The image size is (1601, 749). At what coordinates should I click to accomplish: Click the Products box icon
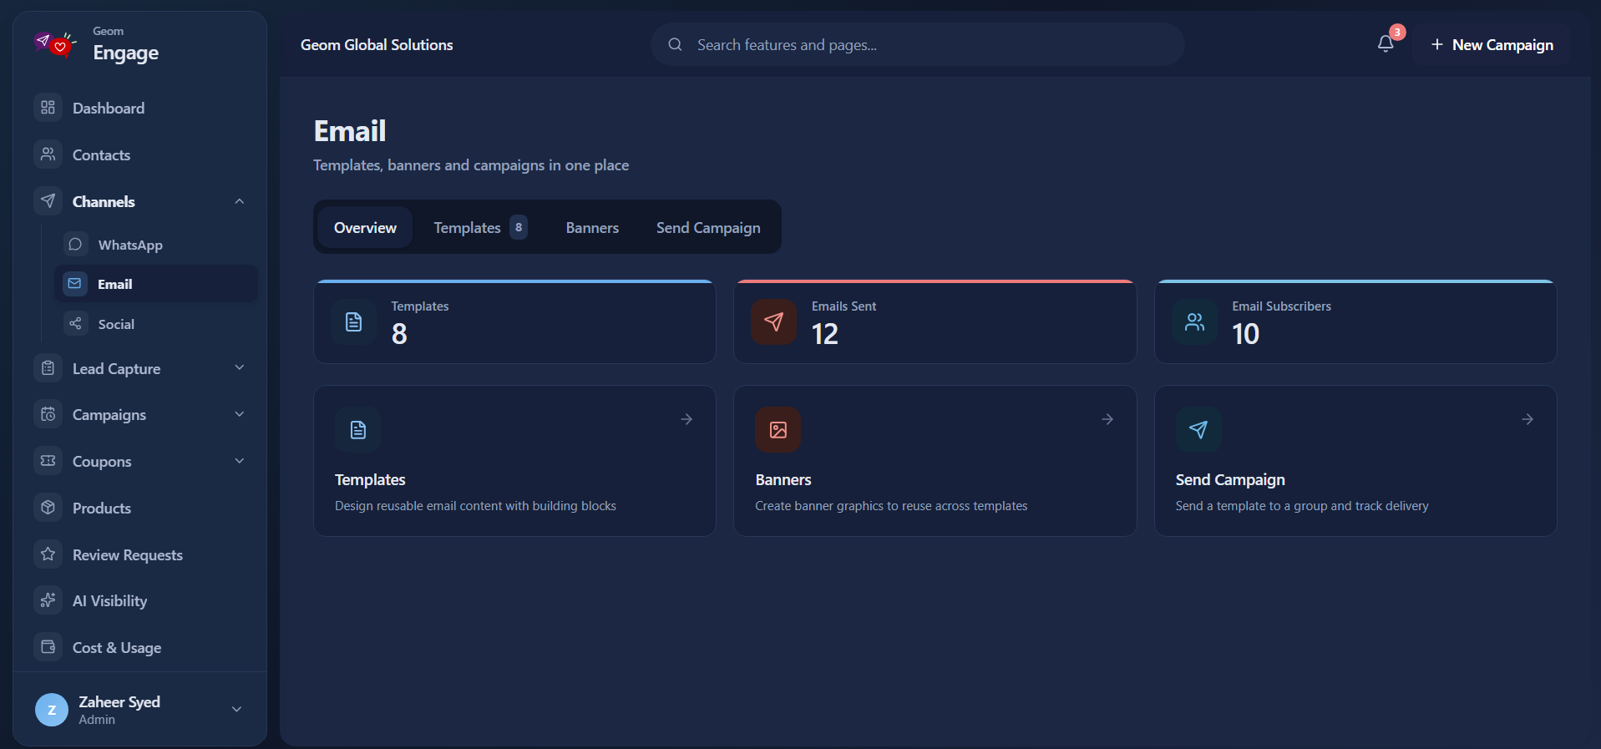pos(48,508)
